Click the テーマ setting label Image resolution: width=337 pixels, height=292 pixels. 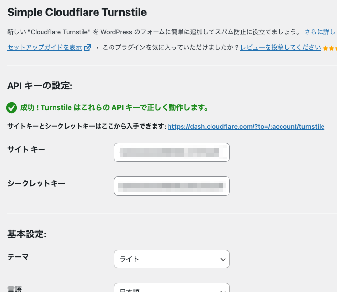coord(18,257)
